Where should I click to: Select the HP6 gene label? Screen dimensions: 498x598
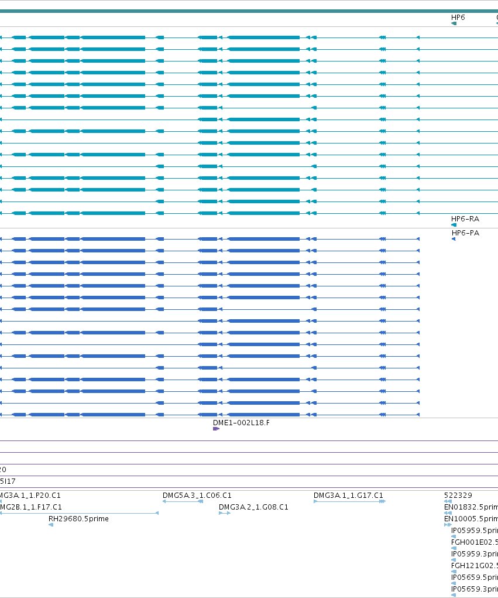click(x=458, y=18)
